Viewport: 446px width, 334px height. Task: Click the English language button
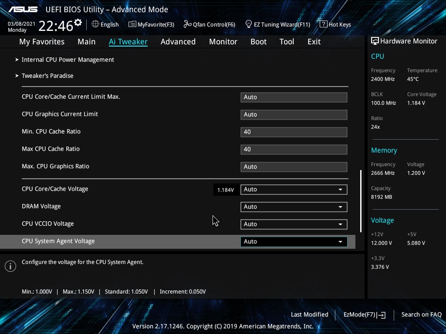pyautogui.click(x=109, y=24)
